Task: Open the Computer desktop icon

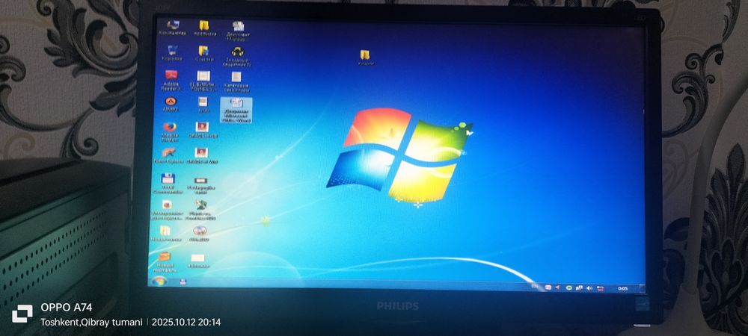Action: (x=172, y=28)
